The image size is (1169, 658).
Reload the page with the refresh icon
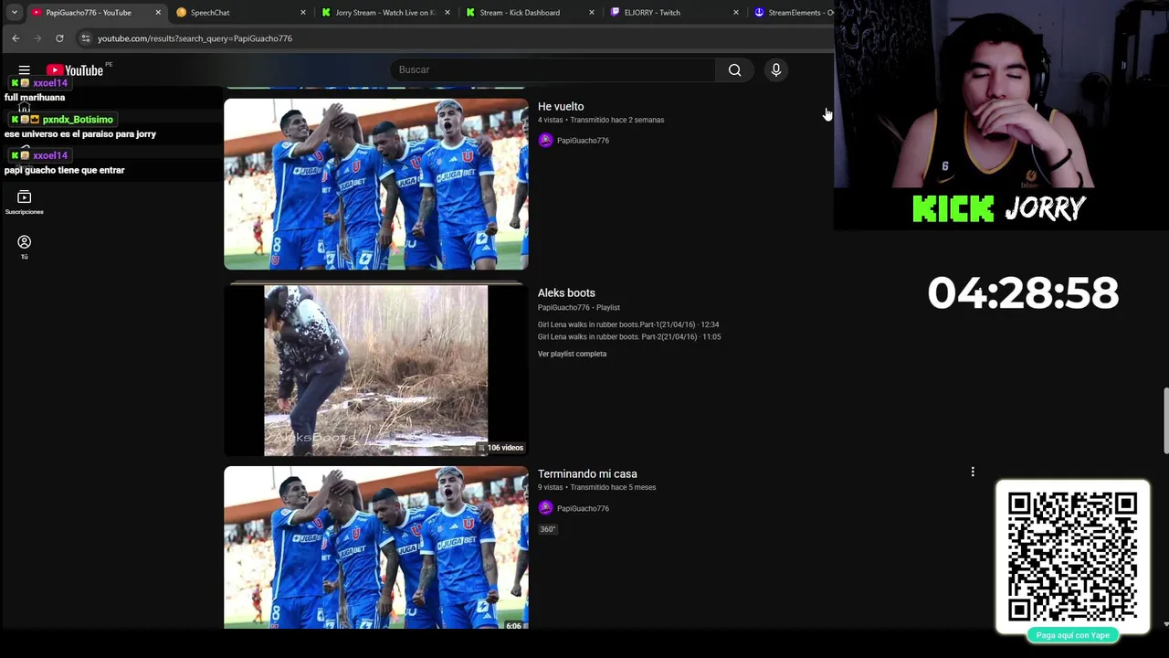[x=59, y=38]
